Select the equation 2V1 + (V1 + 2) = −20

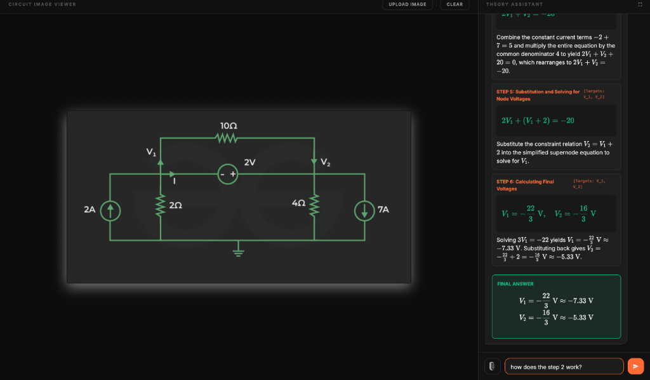pyautogui.click(x=538, y=121)
